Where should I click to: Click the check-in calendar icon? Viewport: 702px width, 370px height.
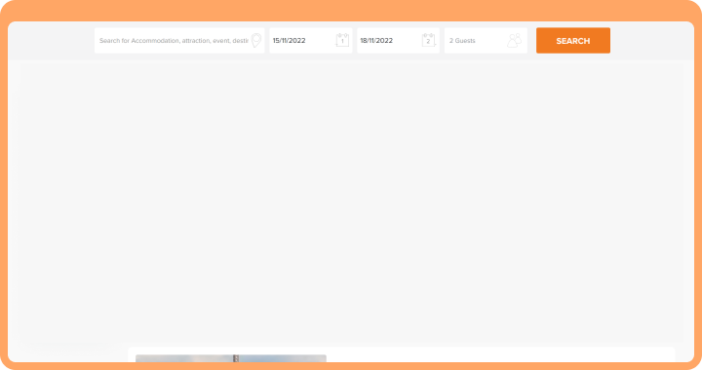[x=342, y=40]
